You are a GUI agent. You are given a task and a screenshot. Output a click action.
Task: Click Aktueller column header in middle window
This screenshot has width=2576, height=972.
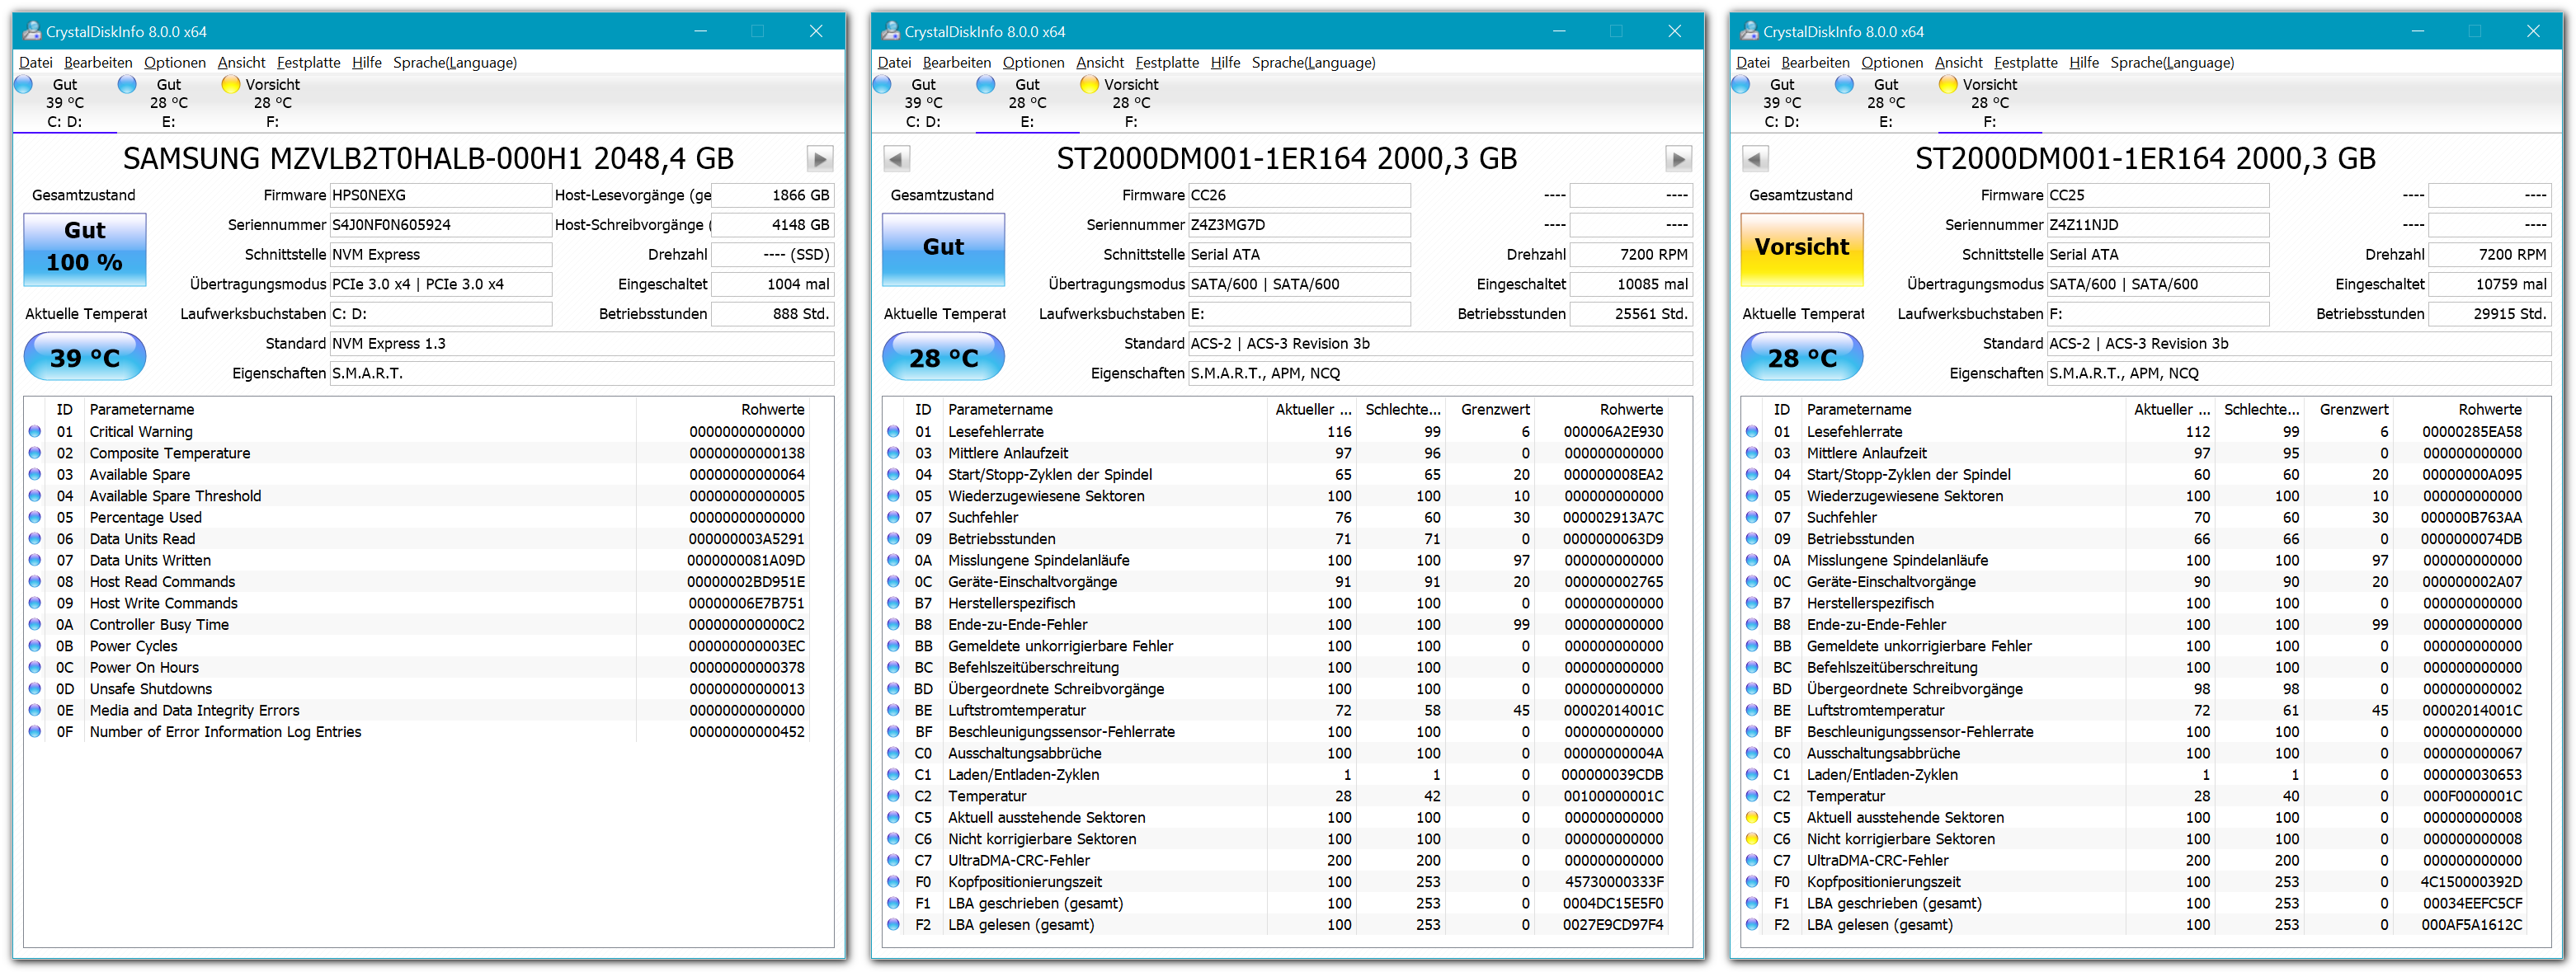(1312, 410)
